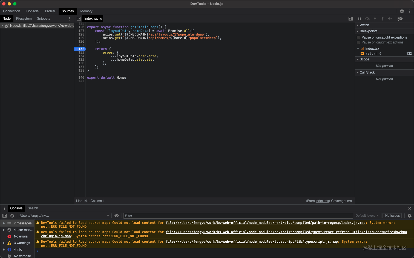
Task: Switch to the Search drawer tab
Action: click(x=33, y=208)
